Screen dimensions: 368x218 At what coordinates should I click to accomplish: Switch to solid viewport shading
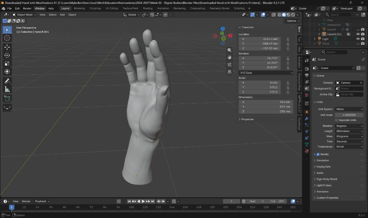[284, 15]
